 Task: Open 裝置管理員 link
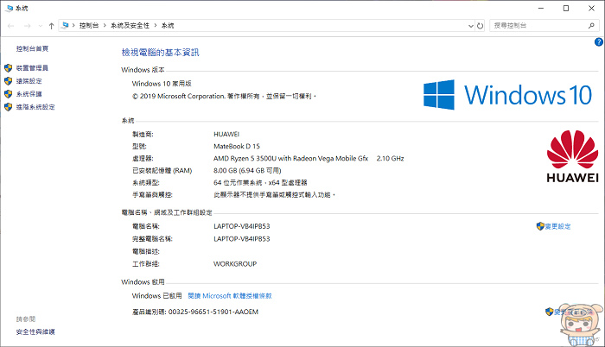32,68
